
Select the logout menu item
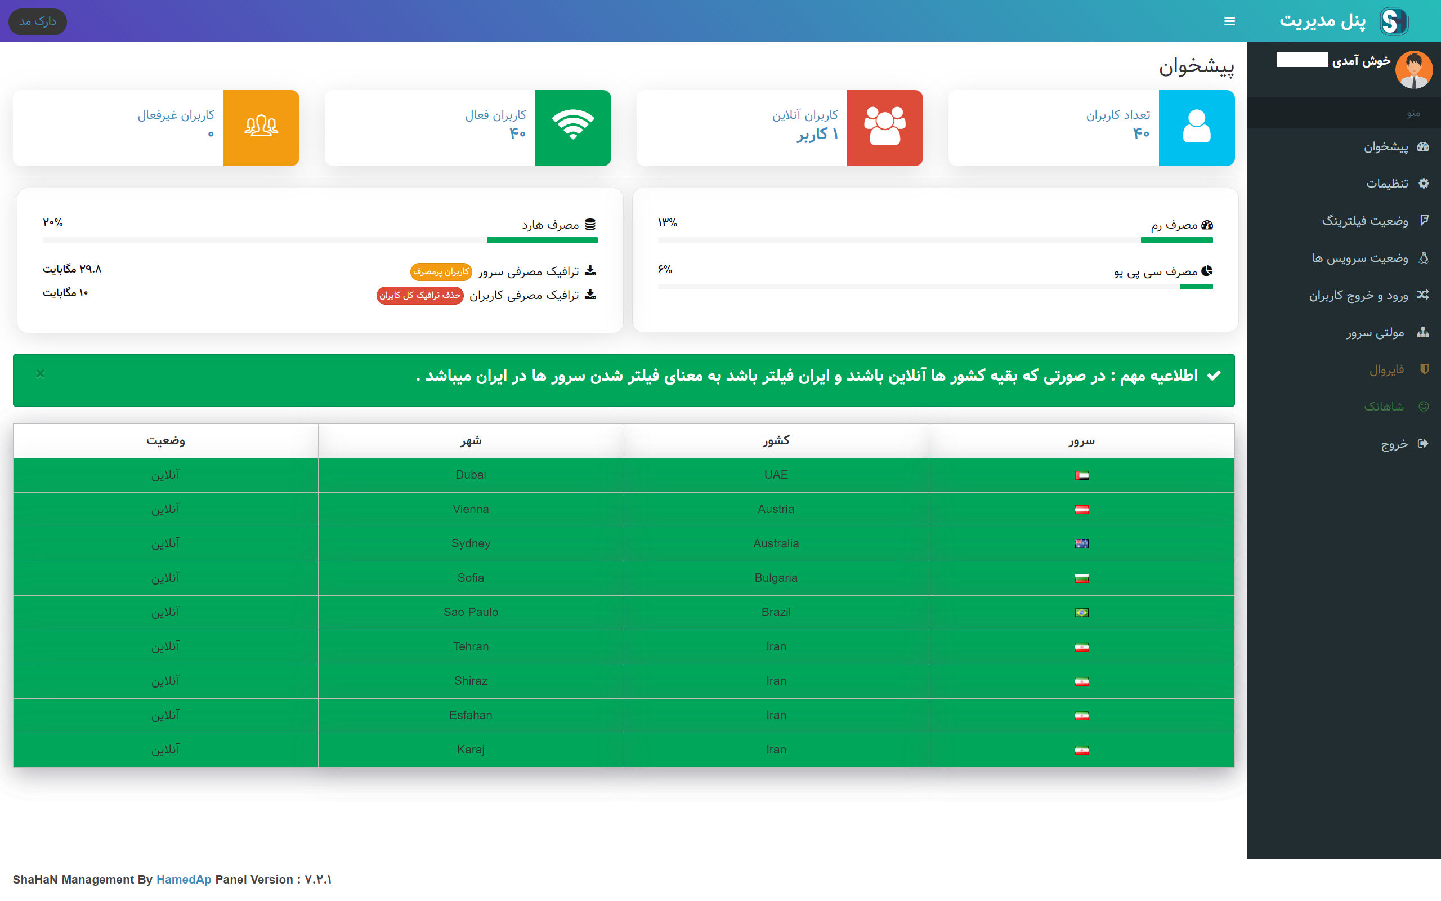coord(1394,444)
